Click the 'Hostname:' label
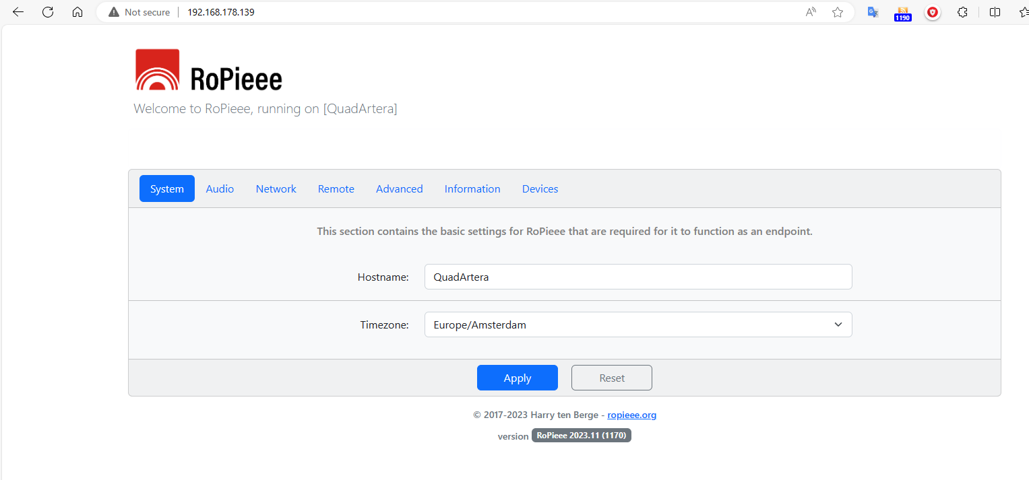Image resolution: width=1029 pixels, height=480 pixels. [x=383, y=277]
